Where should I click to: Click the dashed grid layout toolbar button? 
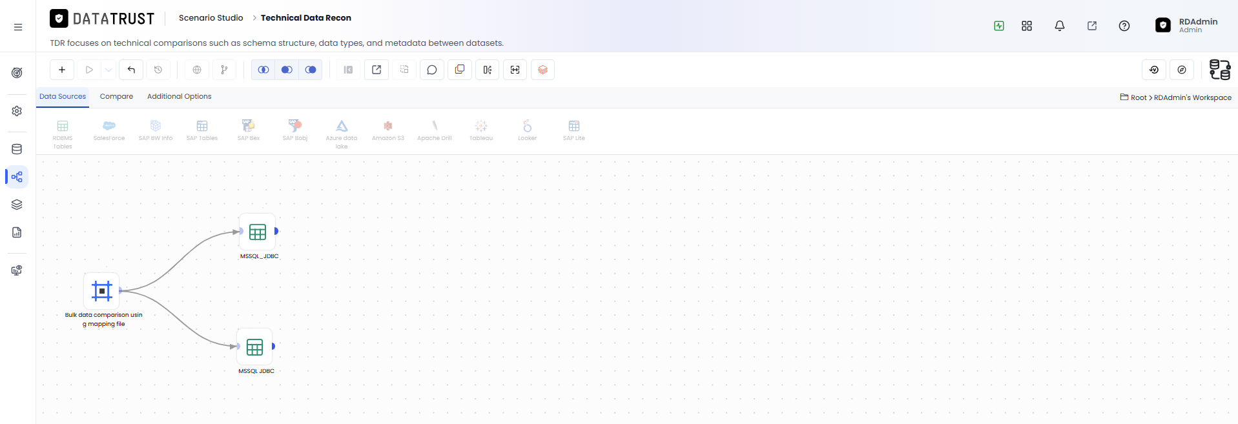click(404, 70)
